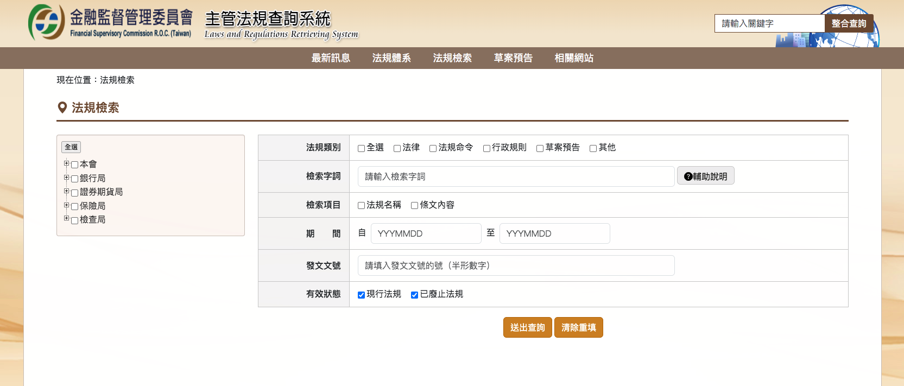Click the location pin icon beside 法規檢索
This screenshot has height=386, width=904.
62,107
